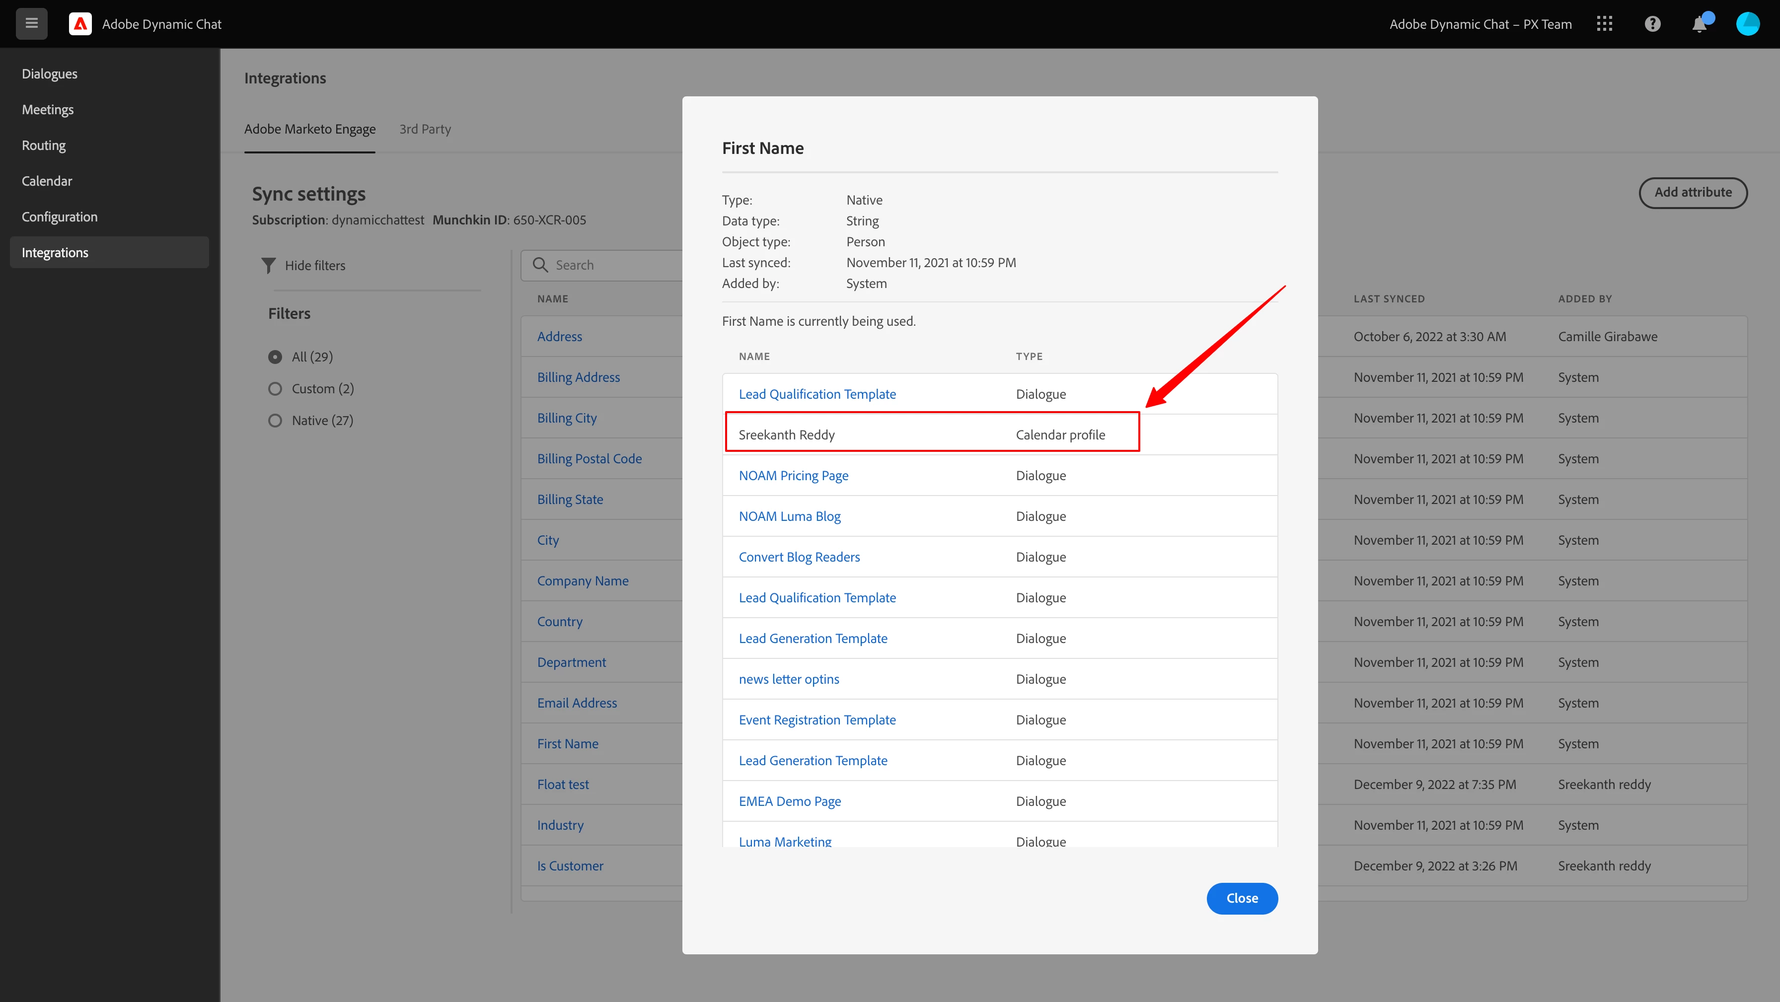The width and height of the screenshot is (1780, 1002).
Task: Toggle the hamburger side navigation menu
Action: [31, 23]
